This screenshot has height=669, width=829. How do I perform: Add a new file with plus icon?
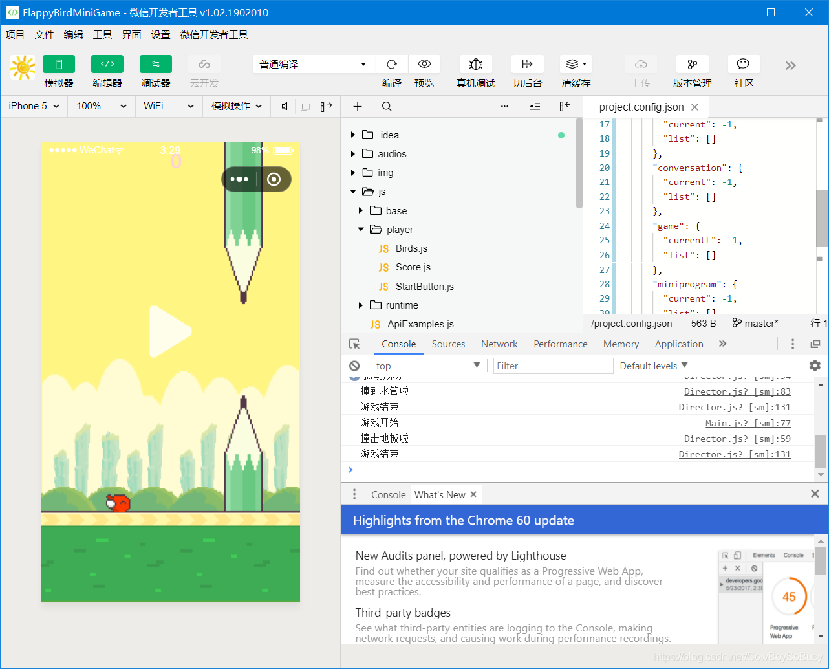(x=358, y=106)
